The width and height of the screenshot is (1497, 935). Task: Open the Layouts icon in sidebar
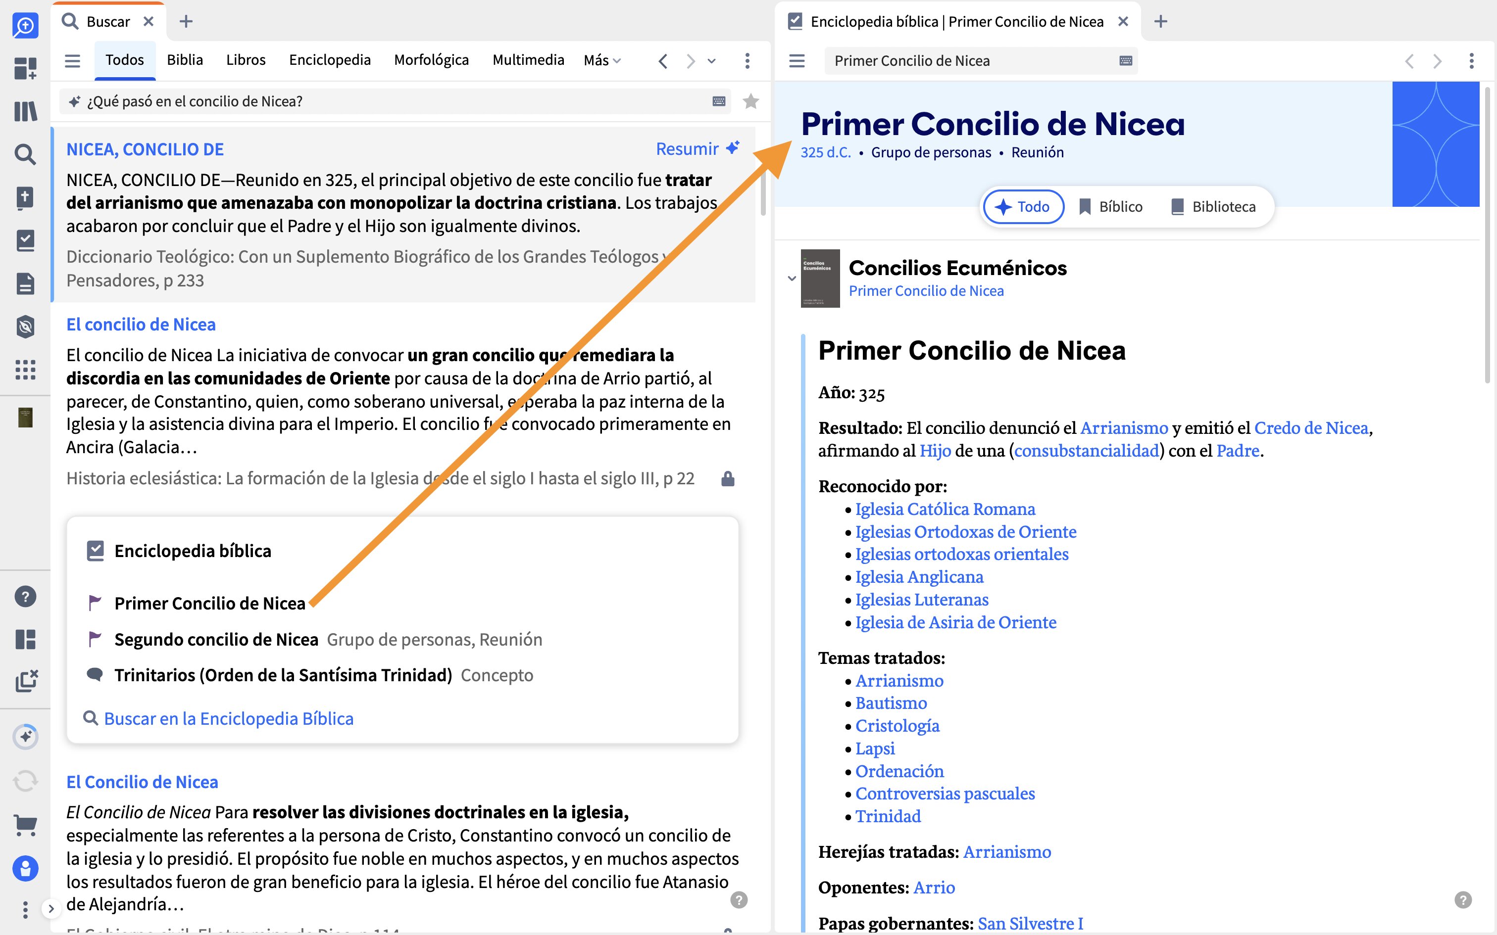(x=25, y=639)
